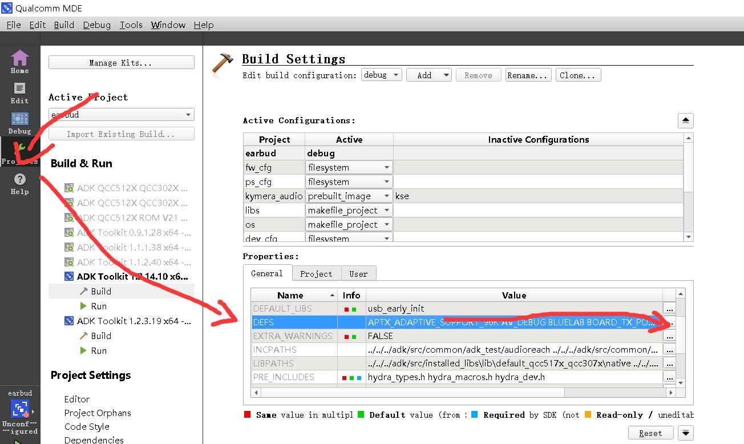Viewport: 744px width, 444px height.
Task: Open the Debug mode in sidebar
Action: (19, 123)
